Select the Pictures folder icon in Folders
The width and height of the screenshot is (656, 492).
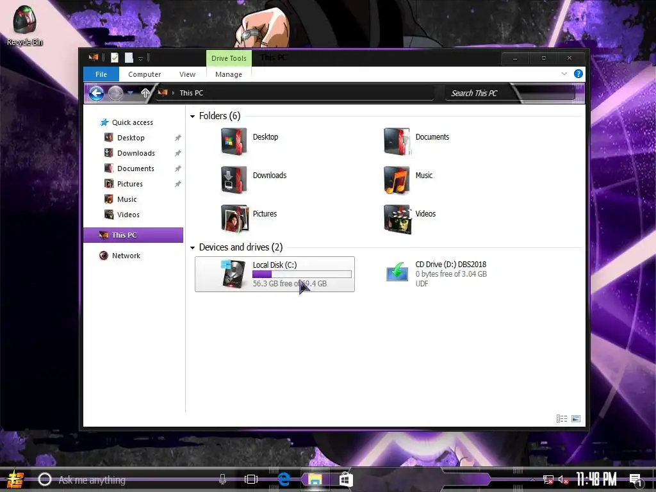tap(234, 218)
